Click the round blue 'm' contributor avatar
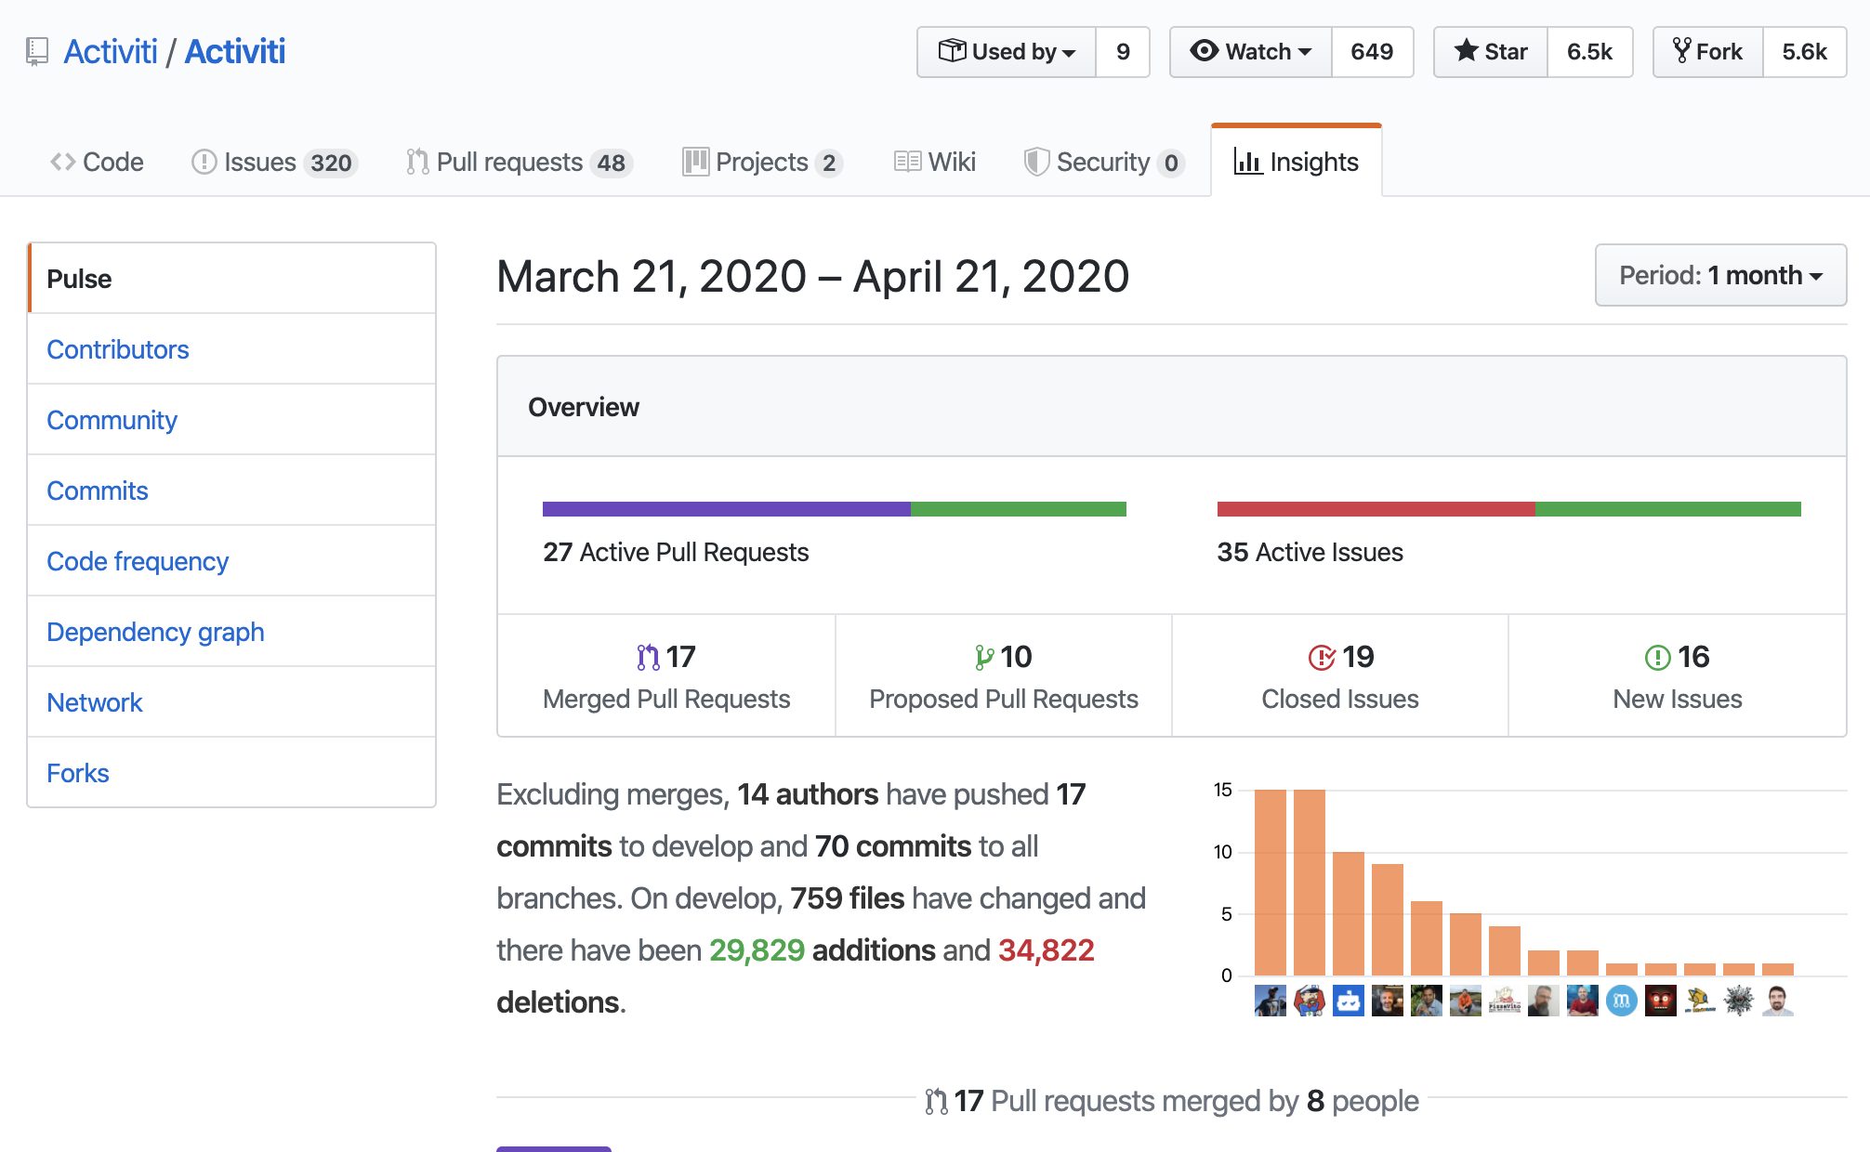Viewport: 1870px width, 1152px height. coord(1621,1001)
